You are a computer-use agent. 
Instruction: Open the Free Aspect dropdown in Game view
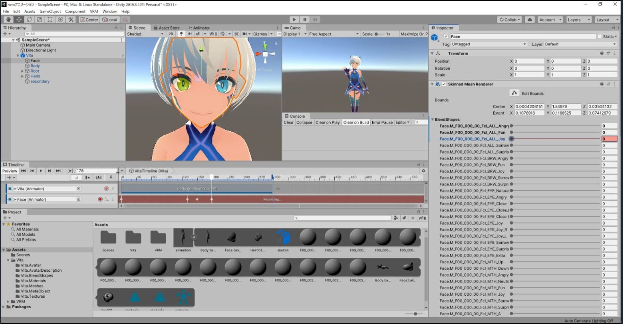tap(334, 34)
